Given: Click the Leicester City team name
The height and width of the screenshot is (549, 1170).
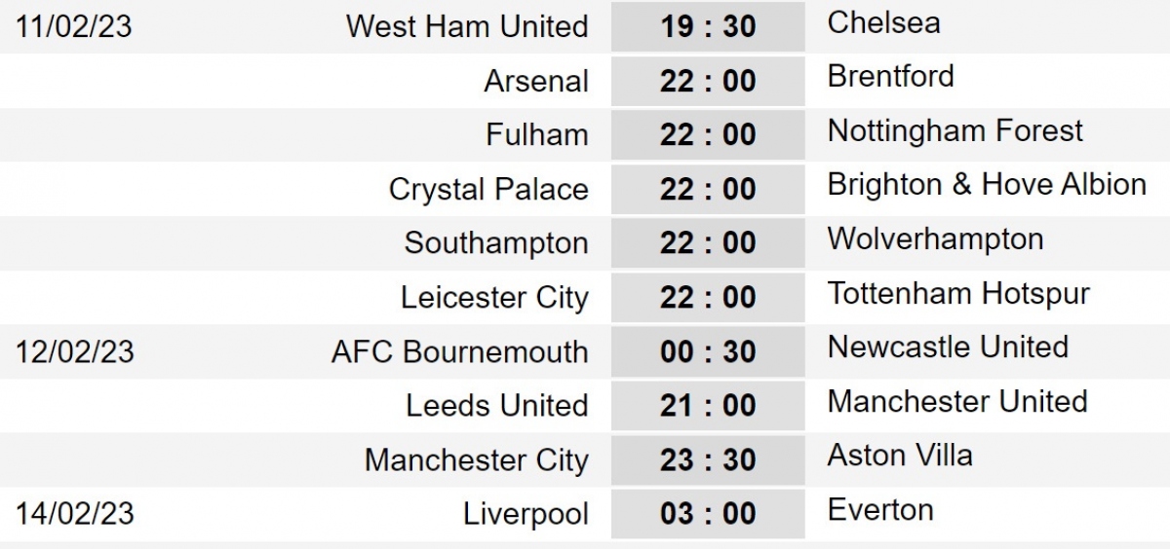Looking at the screenshot, I should 494,298.
